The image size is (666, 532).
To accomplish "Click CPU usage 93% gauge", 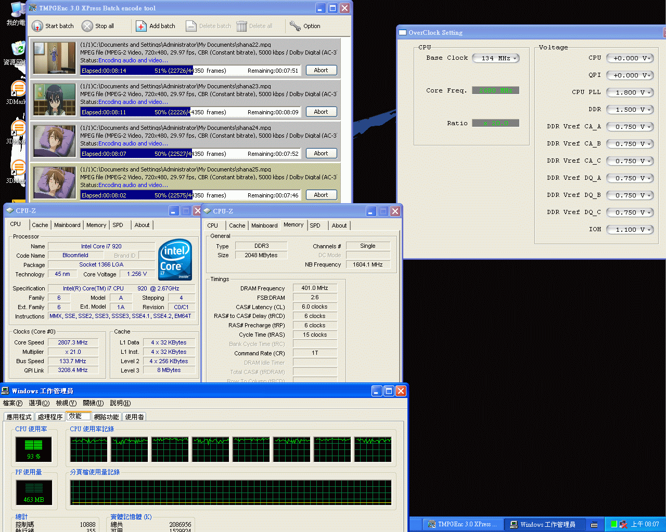I will [34, 449].
